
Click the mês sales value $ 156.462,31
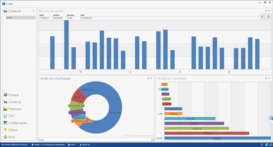pyautogui.click(x=86, y=18)
